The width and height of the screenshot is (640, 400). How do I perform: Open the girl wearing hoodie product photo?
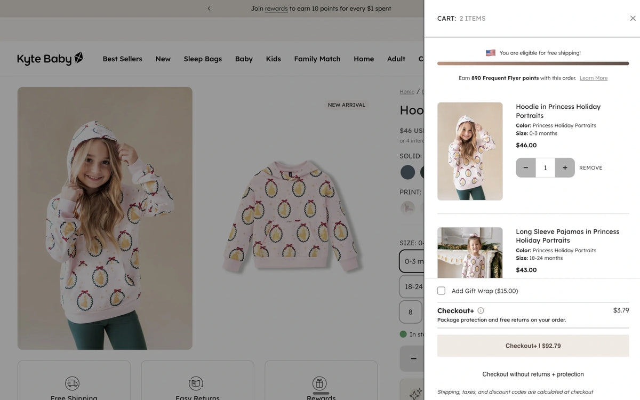click(x=105, y=218)
